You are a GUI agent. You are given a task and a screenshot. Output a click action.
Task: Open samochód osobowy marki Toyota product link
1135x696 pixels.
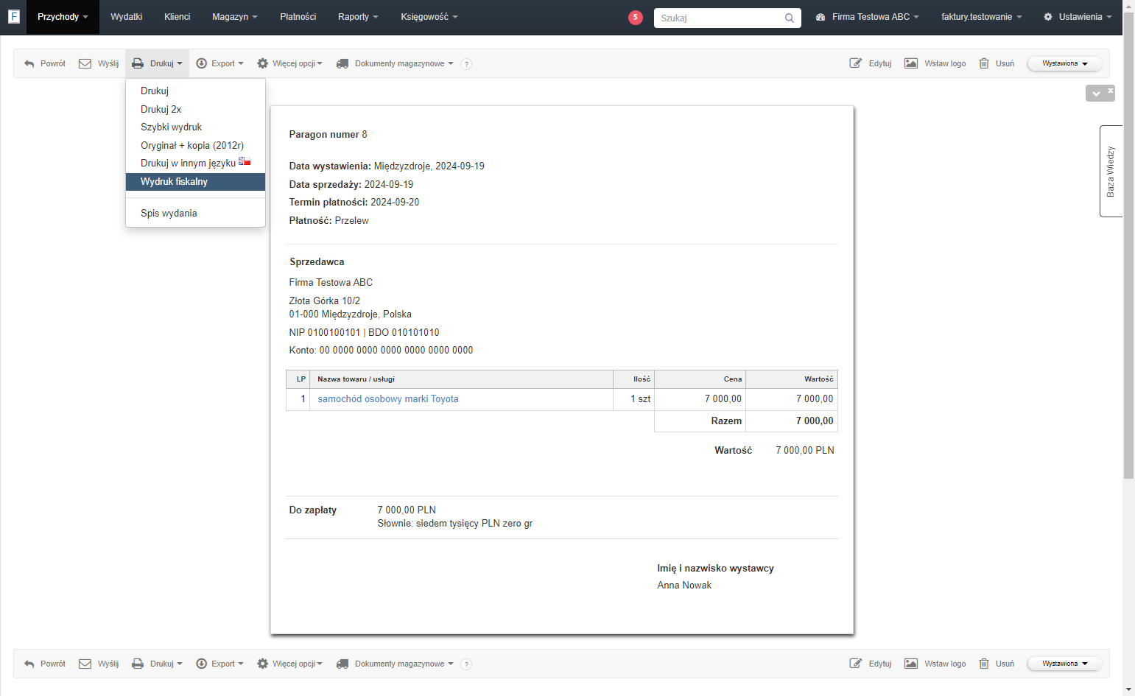[x=388, y=399]
